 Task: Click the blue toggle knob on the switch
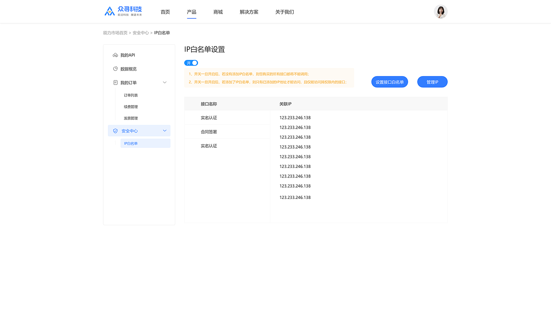194,62
